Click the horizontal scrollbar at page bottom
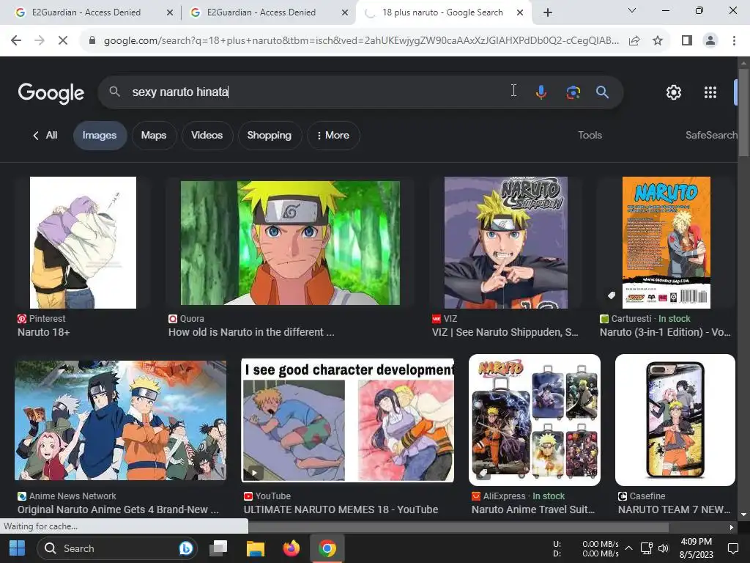 point(458,528)
